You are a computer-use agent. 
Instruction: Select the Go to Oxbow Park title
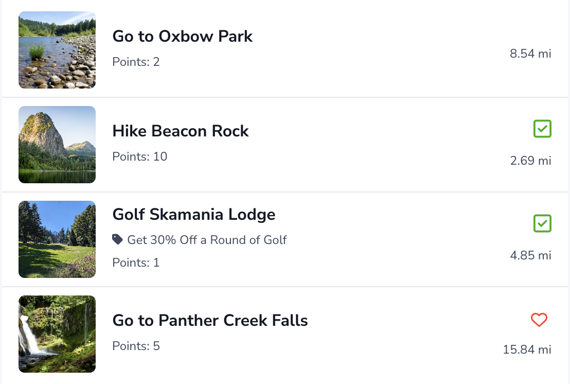[183, 36]
